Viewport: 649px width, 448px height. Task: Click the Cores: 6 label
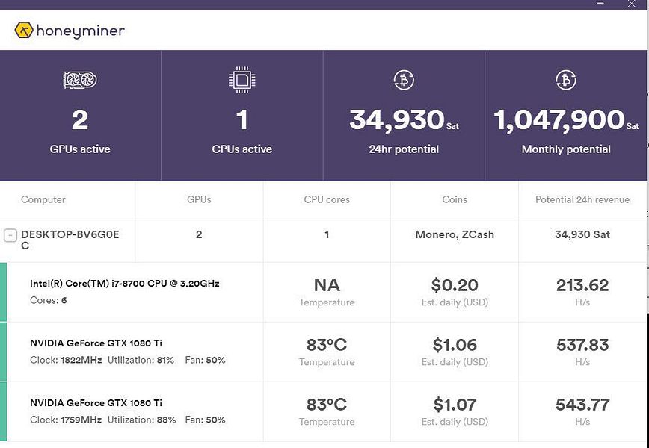pos(48,300)
